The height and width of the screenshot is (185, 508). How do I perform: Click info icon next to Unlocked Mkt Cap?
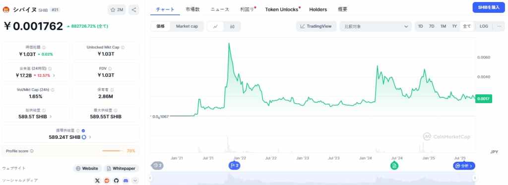pyautogui.click(x=123, y=47)
